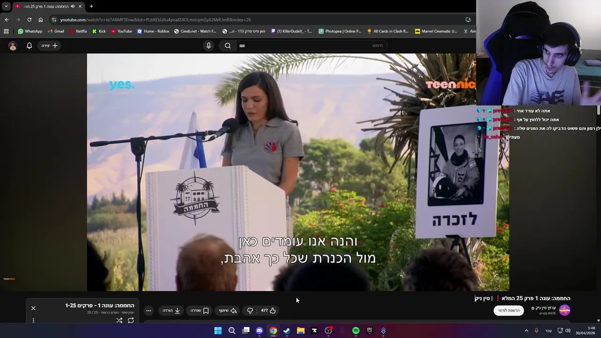
Task: Toggle playlist shuffle
Action: tap(119, 320)
